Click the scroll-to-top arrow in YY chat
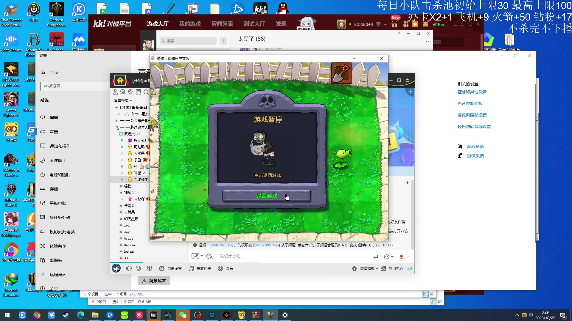 click(x=408, y=182)
